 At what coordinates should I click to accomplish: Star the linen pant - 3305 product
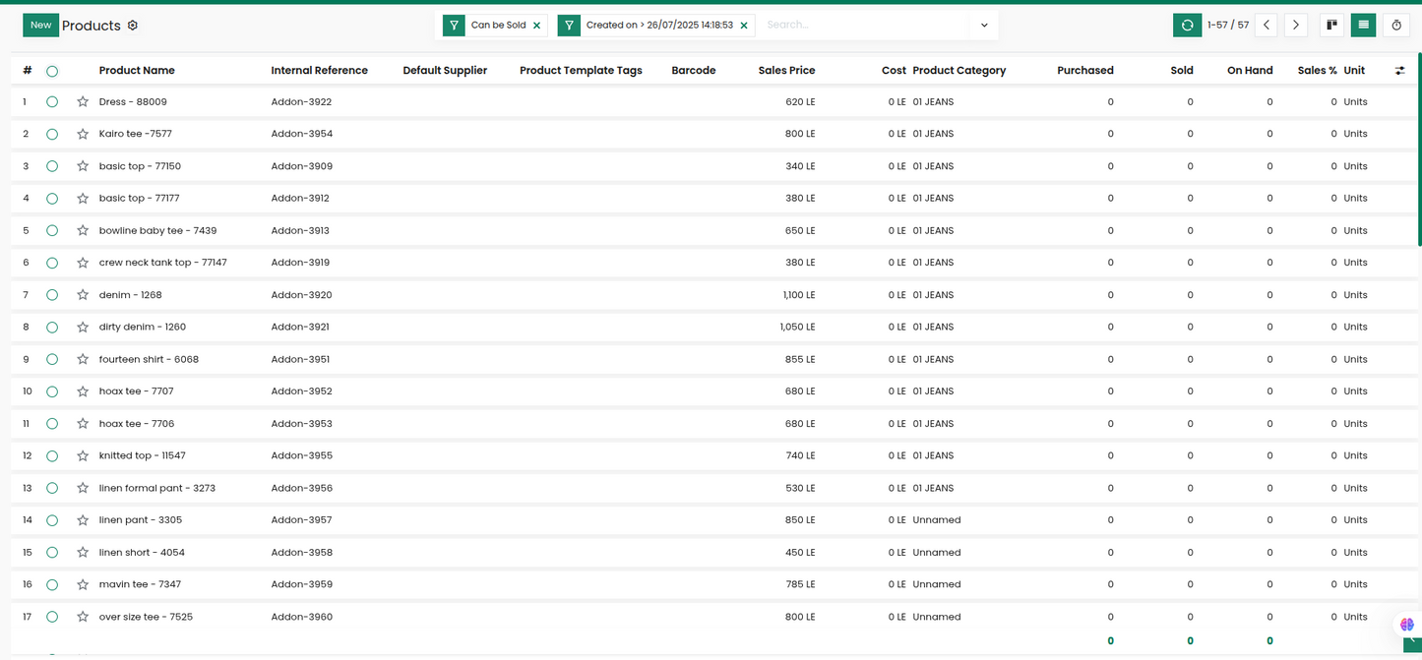(x=83, y=520)
